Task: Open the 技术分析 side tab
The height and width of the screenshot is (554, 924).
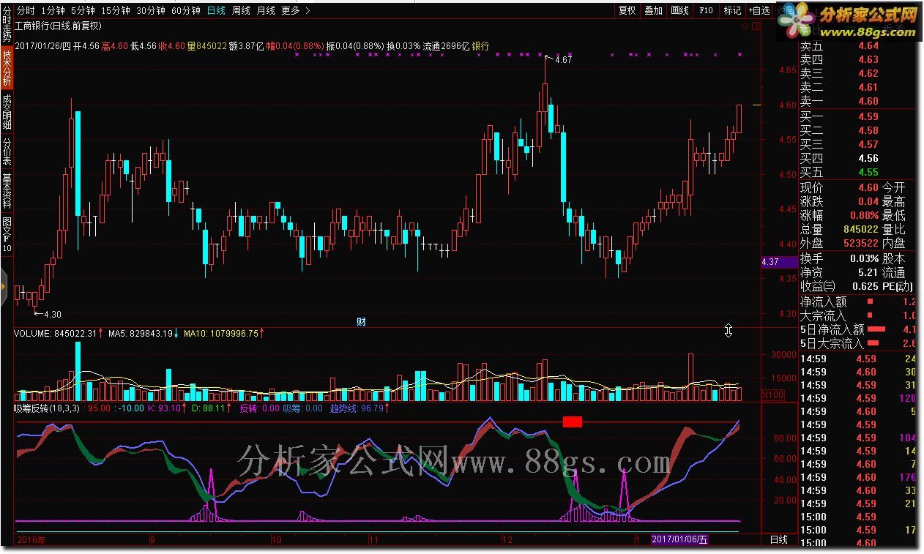Action: point(7,68)
